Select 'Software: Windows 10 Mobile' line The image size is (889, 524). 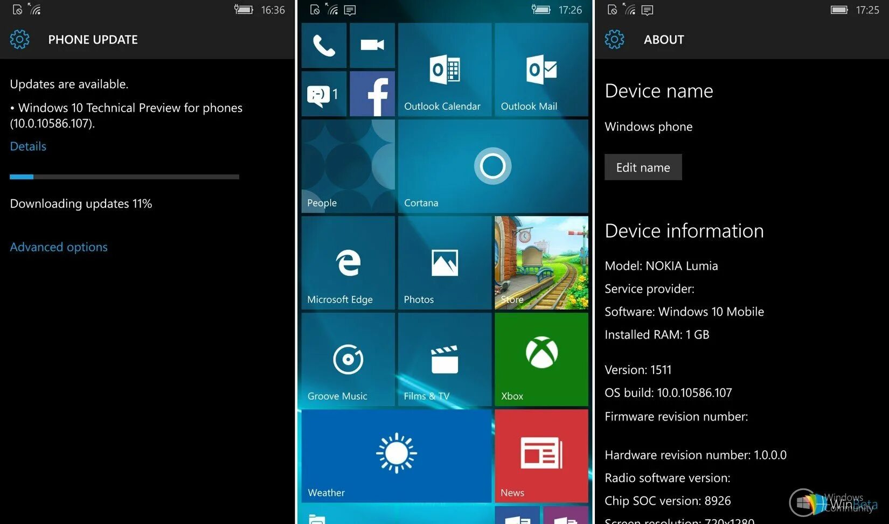(x=684, y=312)
